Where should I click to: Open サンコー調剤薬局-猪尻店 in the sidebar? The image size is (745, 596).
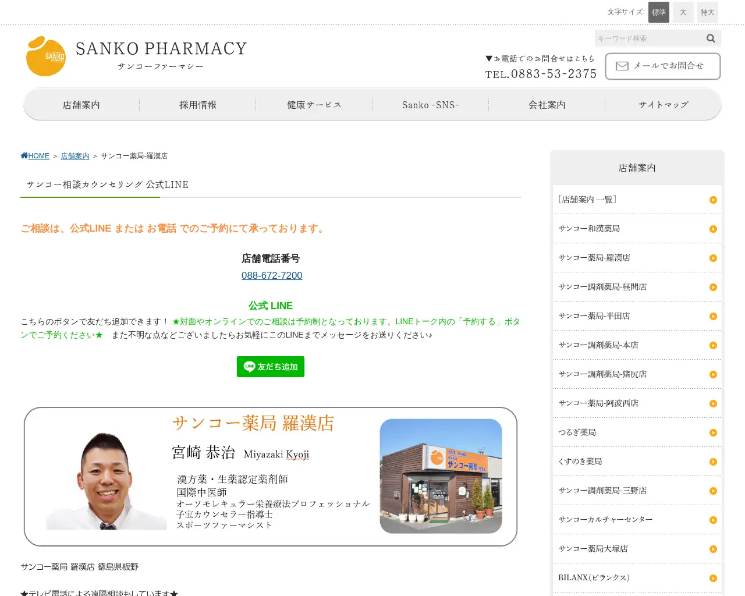point(637,374)
